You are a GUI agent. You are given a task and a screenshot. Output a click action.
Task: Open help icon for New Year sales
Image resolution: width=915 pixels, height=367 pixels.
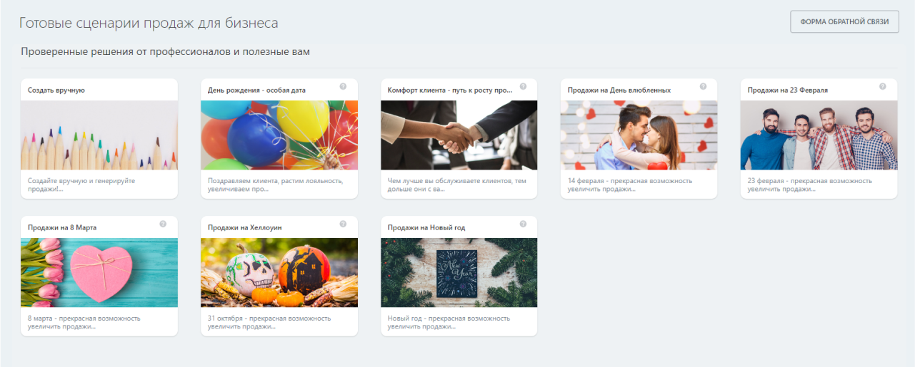(x=523, y=224)
